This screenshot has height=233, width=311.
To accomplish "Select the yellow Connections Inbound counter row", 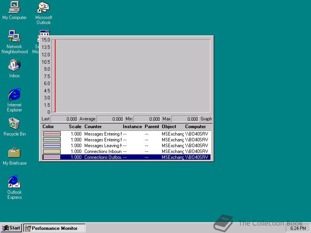I will (x=126, y=151).
